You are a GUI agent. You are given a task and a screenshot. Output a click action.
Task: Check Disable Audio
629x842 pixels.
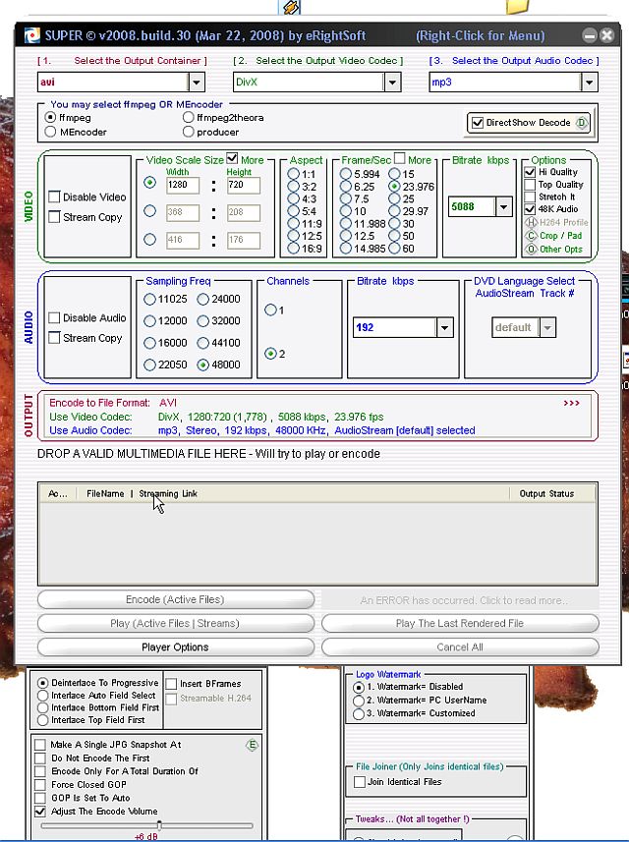pos(54,318)
